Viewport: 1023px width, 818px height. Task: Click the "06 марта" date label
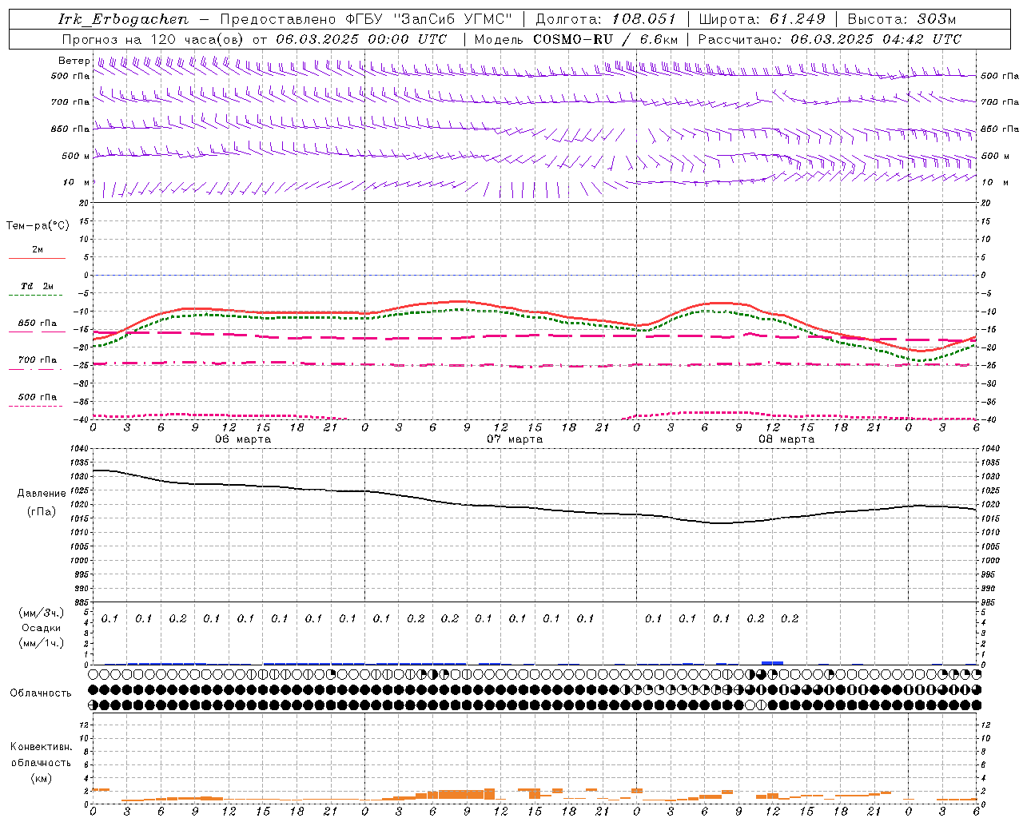pos(243,439)
